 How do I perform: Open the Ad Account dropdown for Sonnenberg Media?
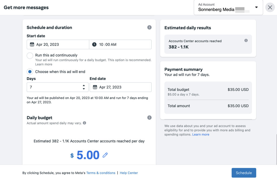(x=256, y=7)
